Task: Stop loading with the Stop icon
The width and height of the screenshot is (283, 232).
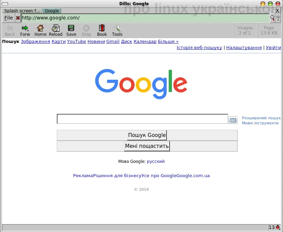Action: [86, 31]
